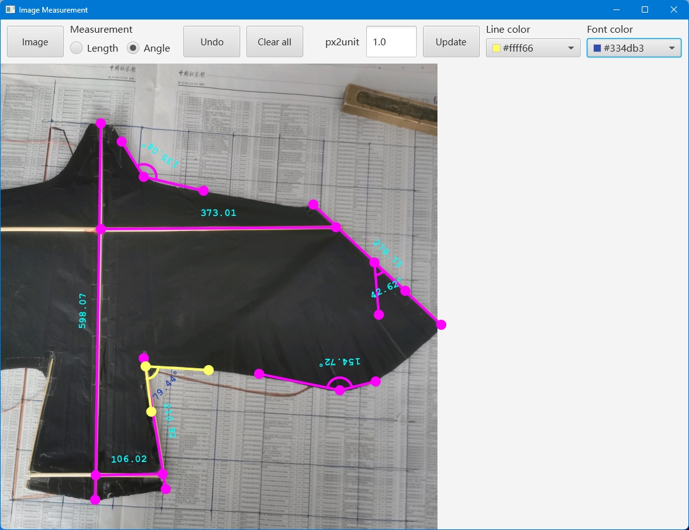Viewport: 689px width, 530px height.
Task: Click the 598.07 vertical length label
Action: click(x=82, y=311)
